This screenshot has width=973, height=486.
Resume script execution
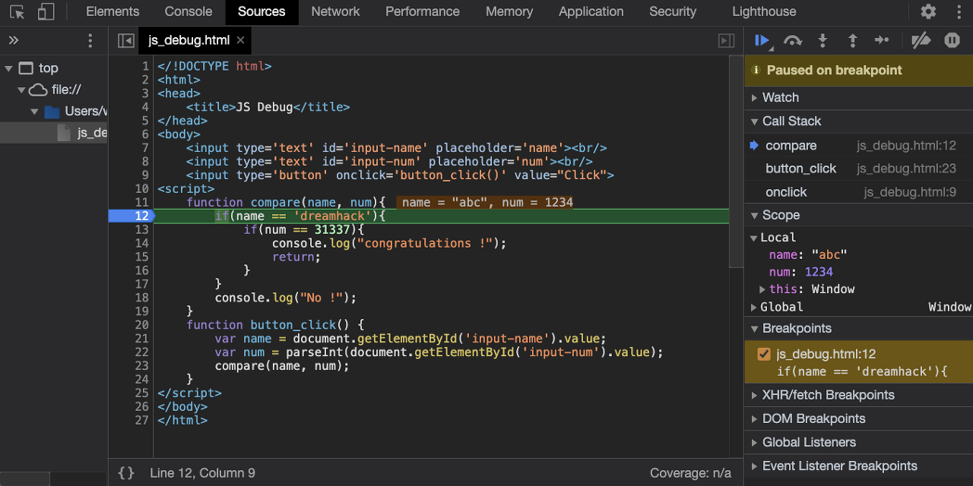762,41
